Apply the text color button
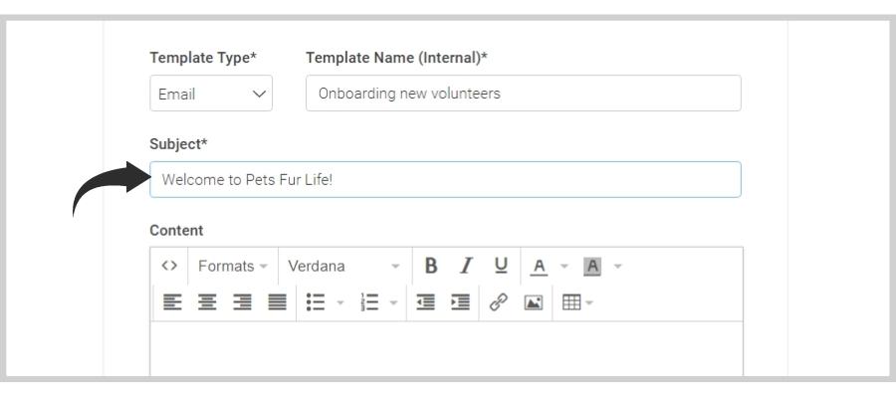The width and height of the screenshot is (896, 398). coord(539,266)
